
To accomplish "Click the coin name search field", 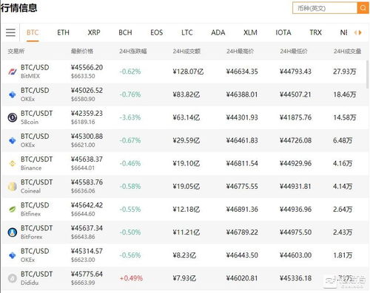I will 325,8.
